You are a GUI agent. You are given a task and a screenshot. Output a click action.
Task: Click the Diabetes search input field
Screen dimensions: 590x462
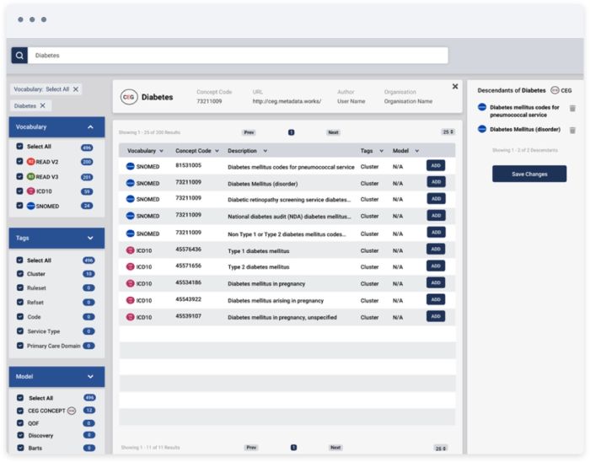238,56
